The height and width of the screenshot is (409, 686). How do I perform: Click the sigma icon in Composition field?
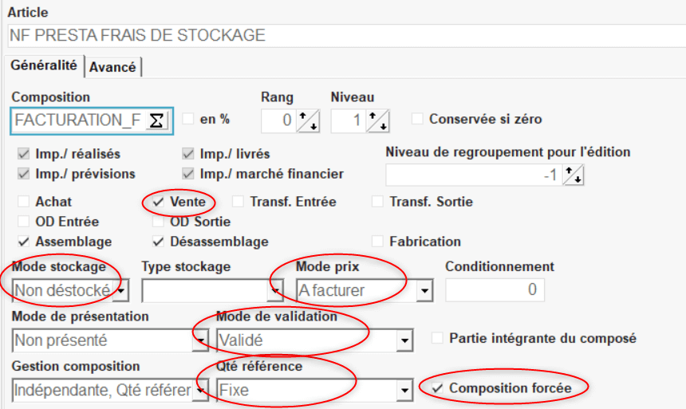tap(157, 120)
